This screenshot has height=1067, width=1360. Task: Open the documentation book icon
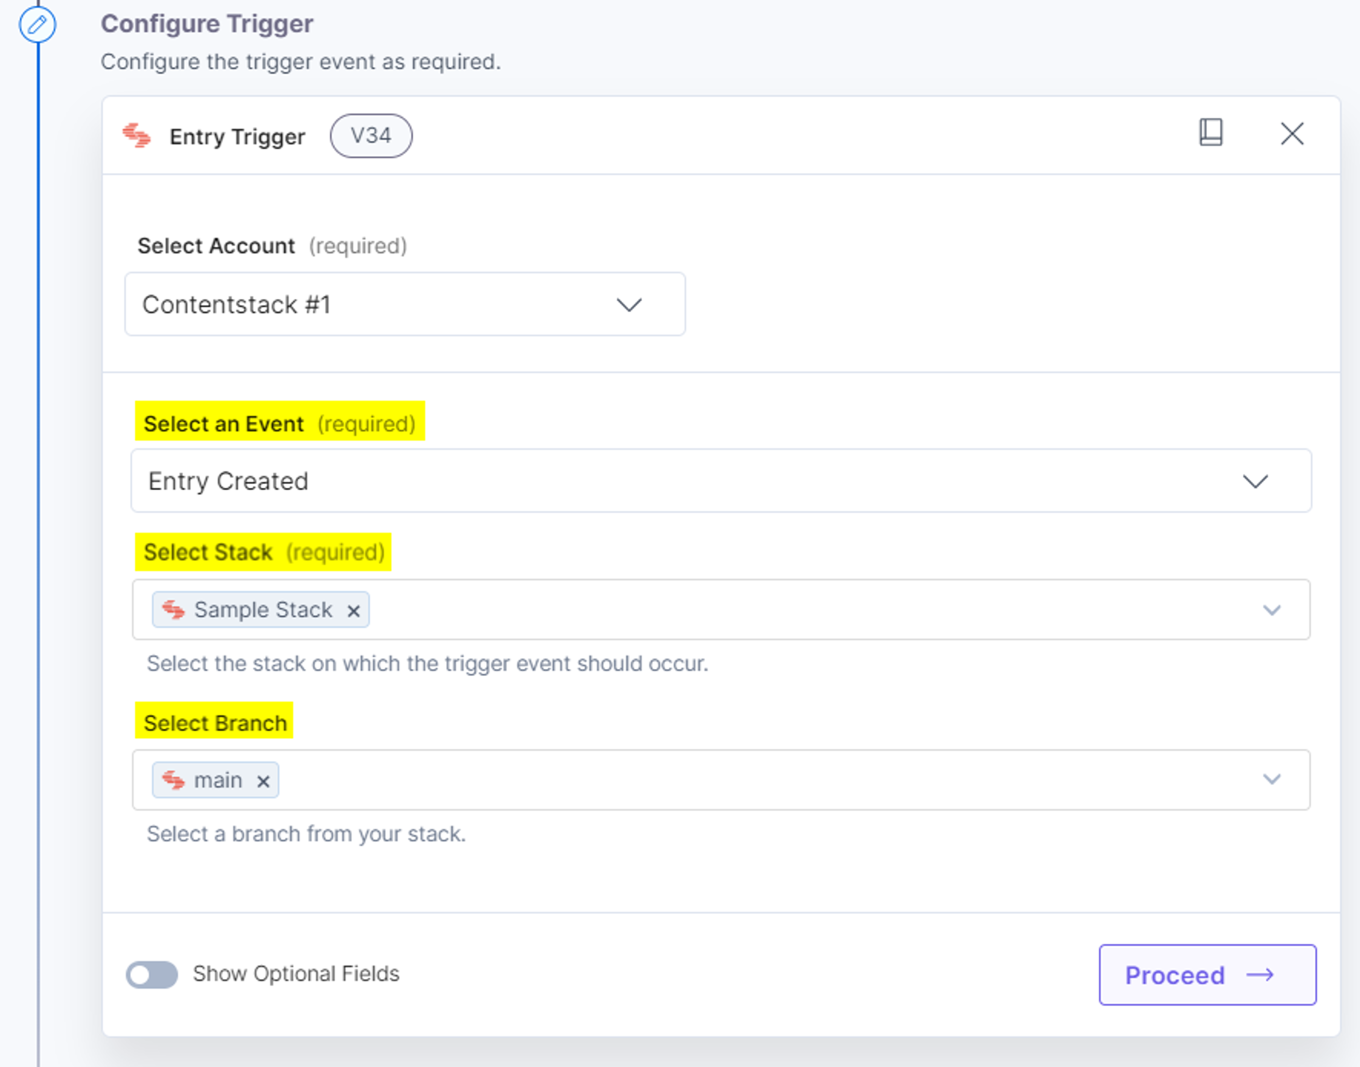[1211, 132]
